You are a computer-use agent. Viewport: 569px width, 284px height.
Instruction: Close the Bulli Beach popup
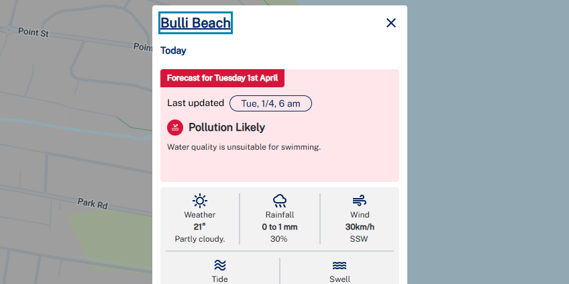(391, 23)
